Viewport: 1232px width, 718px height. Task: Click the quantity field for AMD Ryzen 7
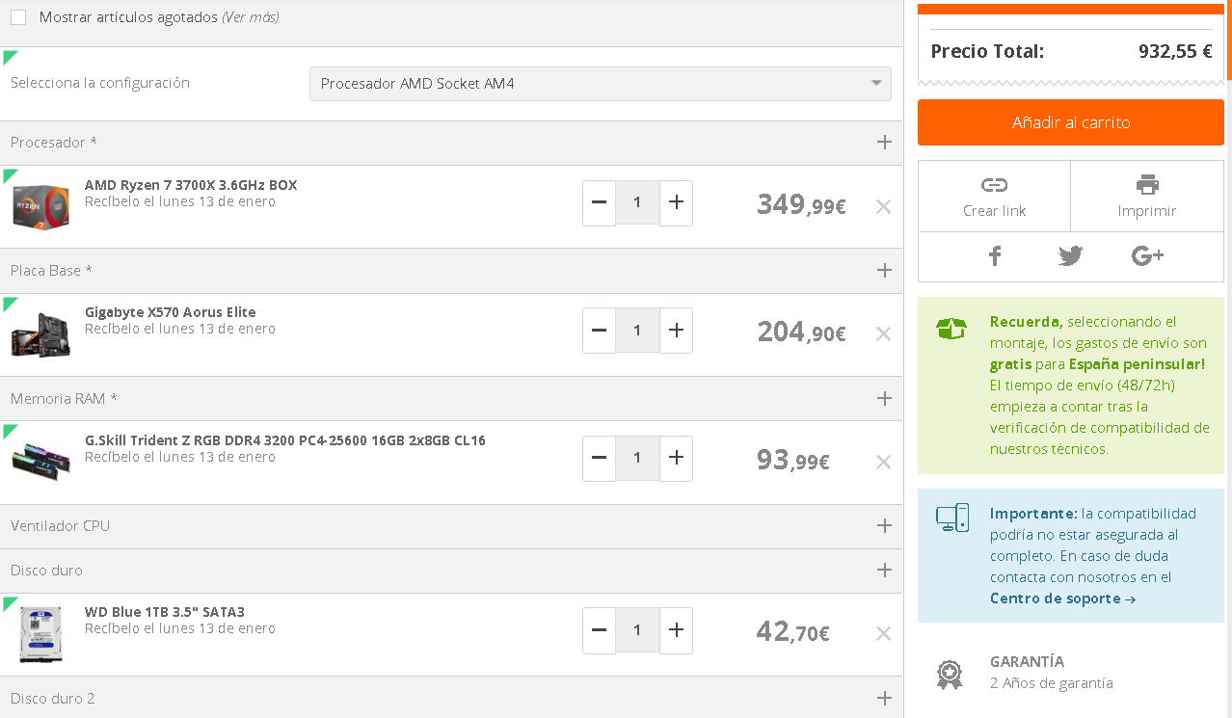pyautogui.click(x=637, y=203)
